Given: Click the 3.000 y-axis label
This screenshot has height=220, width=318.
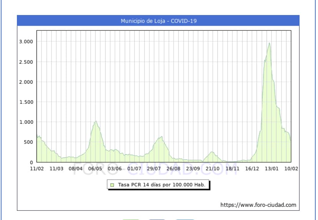Looking at the screenshot, I should coord(26,42).
